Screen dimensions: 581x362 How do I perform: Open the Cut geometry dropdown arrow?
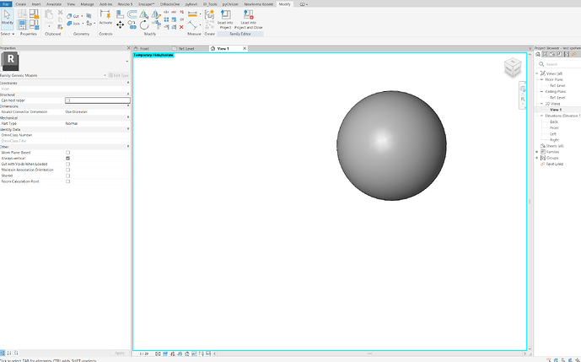82,16
